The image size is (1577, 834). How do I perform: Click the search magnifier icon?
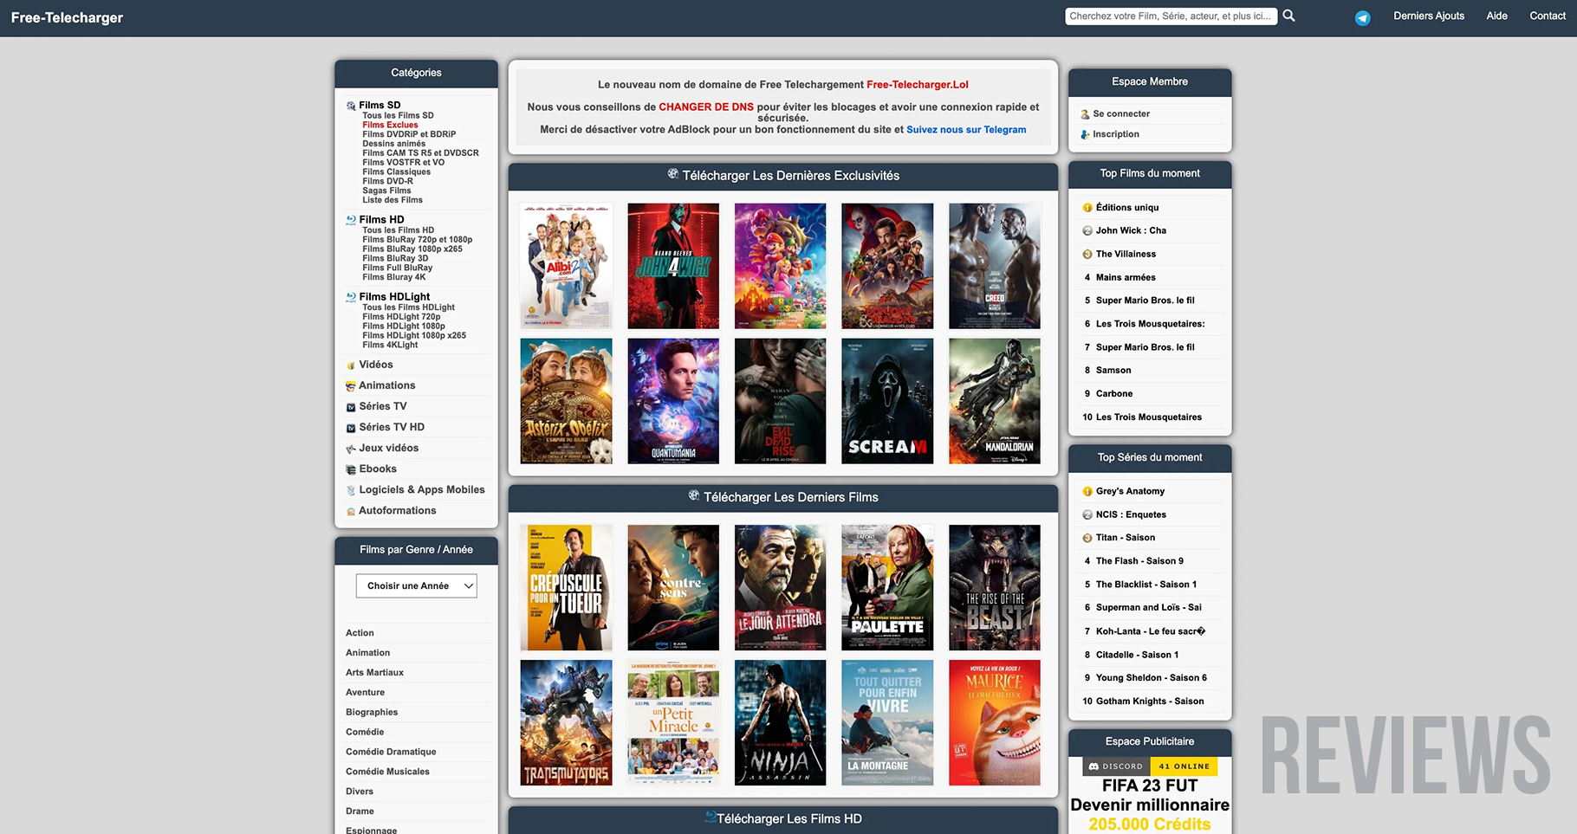[x=1288, y=16]
